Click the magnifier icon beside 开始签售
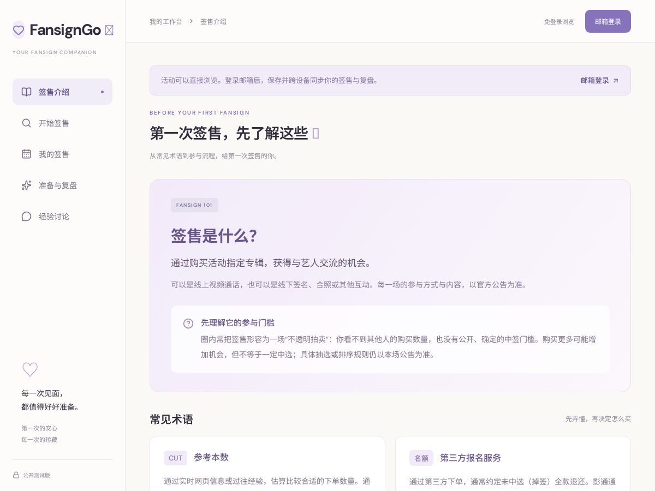 point(26,123)
